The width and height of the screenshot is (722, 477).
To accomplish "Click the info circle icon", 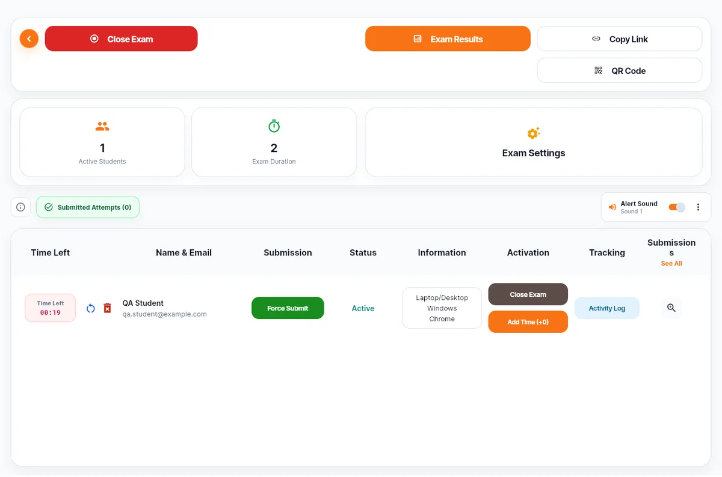I will [20, 207].
